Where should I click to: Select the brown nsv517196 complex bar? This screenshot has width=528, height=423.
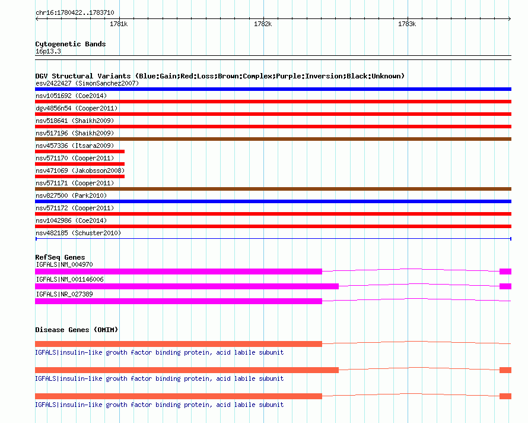pyautogui.click(x=273, y=139)
